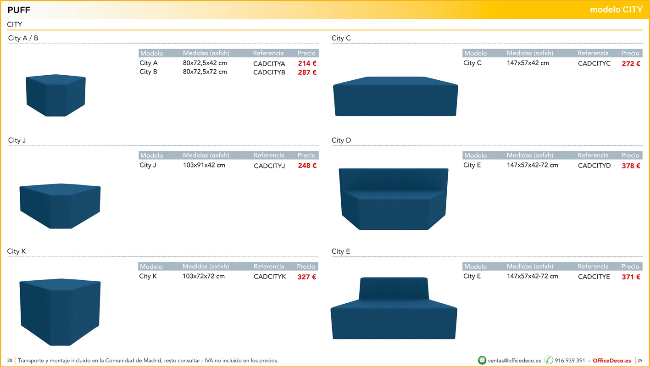Click page number 29 in the footer
The width and height of the screenshot is (650, 367).
(640, 361)
